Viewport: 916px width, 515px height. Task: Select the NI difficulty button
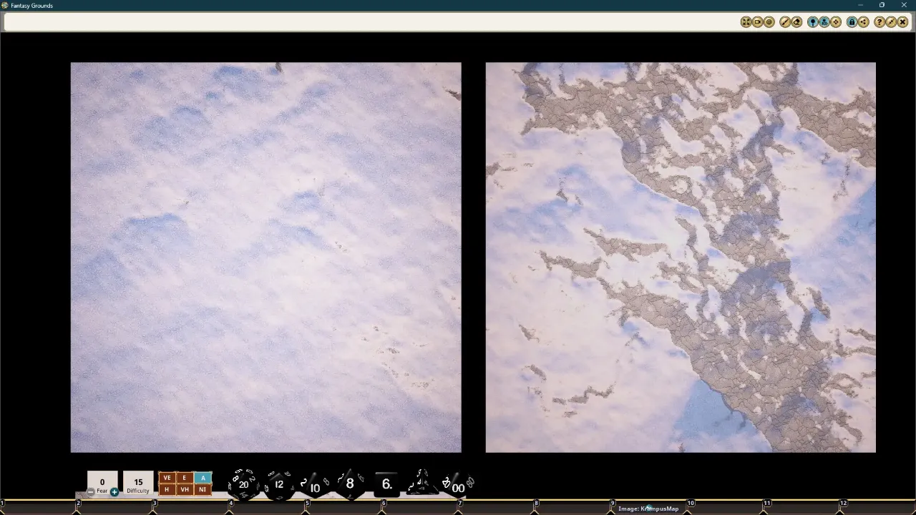[x=203, y=489]
